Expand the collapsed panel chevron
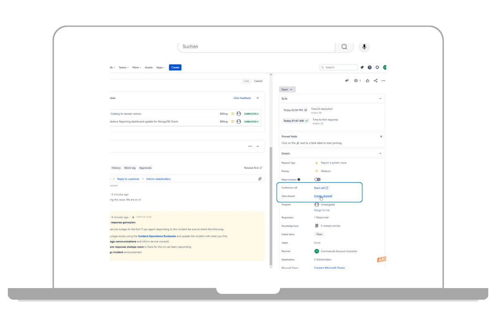 258,146
